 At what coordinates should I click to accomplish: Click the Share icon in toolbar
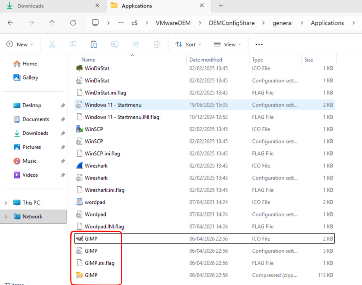[136, 44]
